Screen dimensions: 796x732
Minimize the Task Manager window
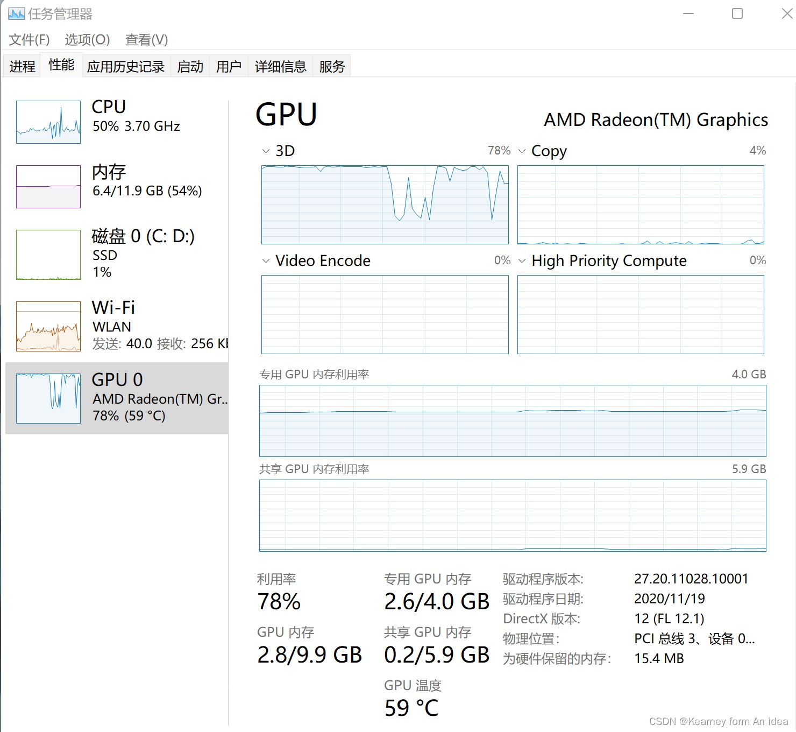point(688,13)
